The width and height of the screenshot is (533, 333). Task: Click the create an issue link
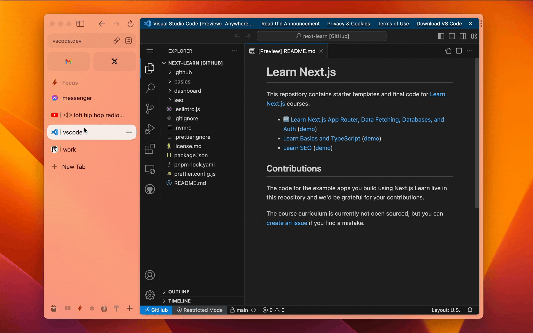click(x=287, y=223)
